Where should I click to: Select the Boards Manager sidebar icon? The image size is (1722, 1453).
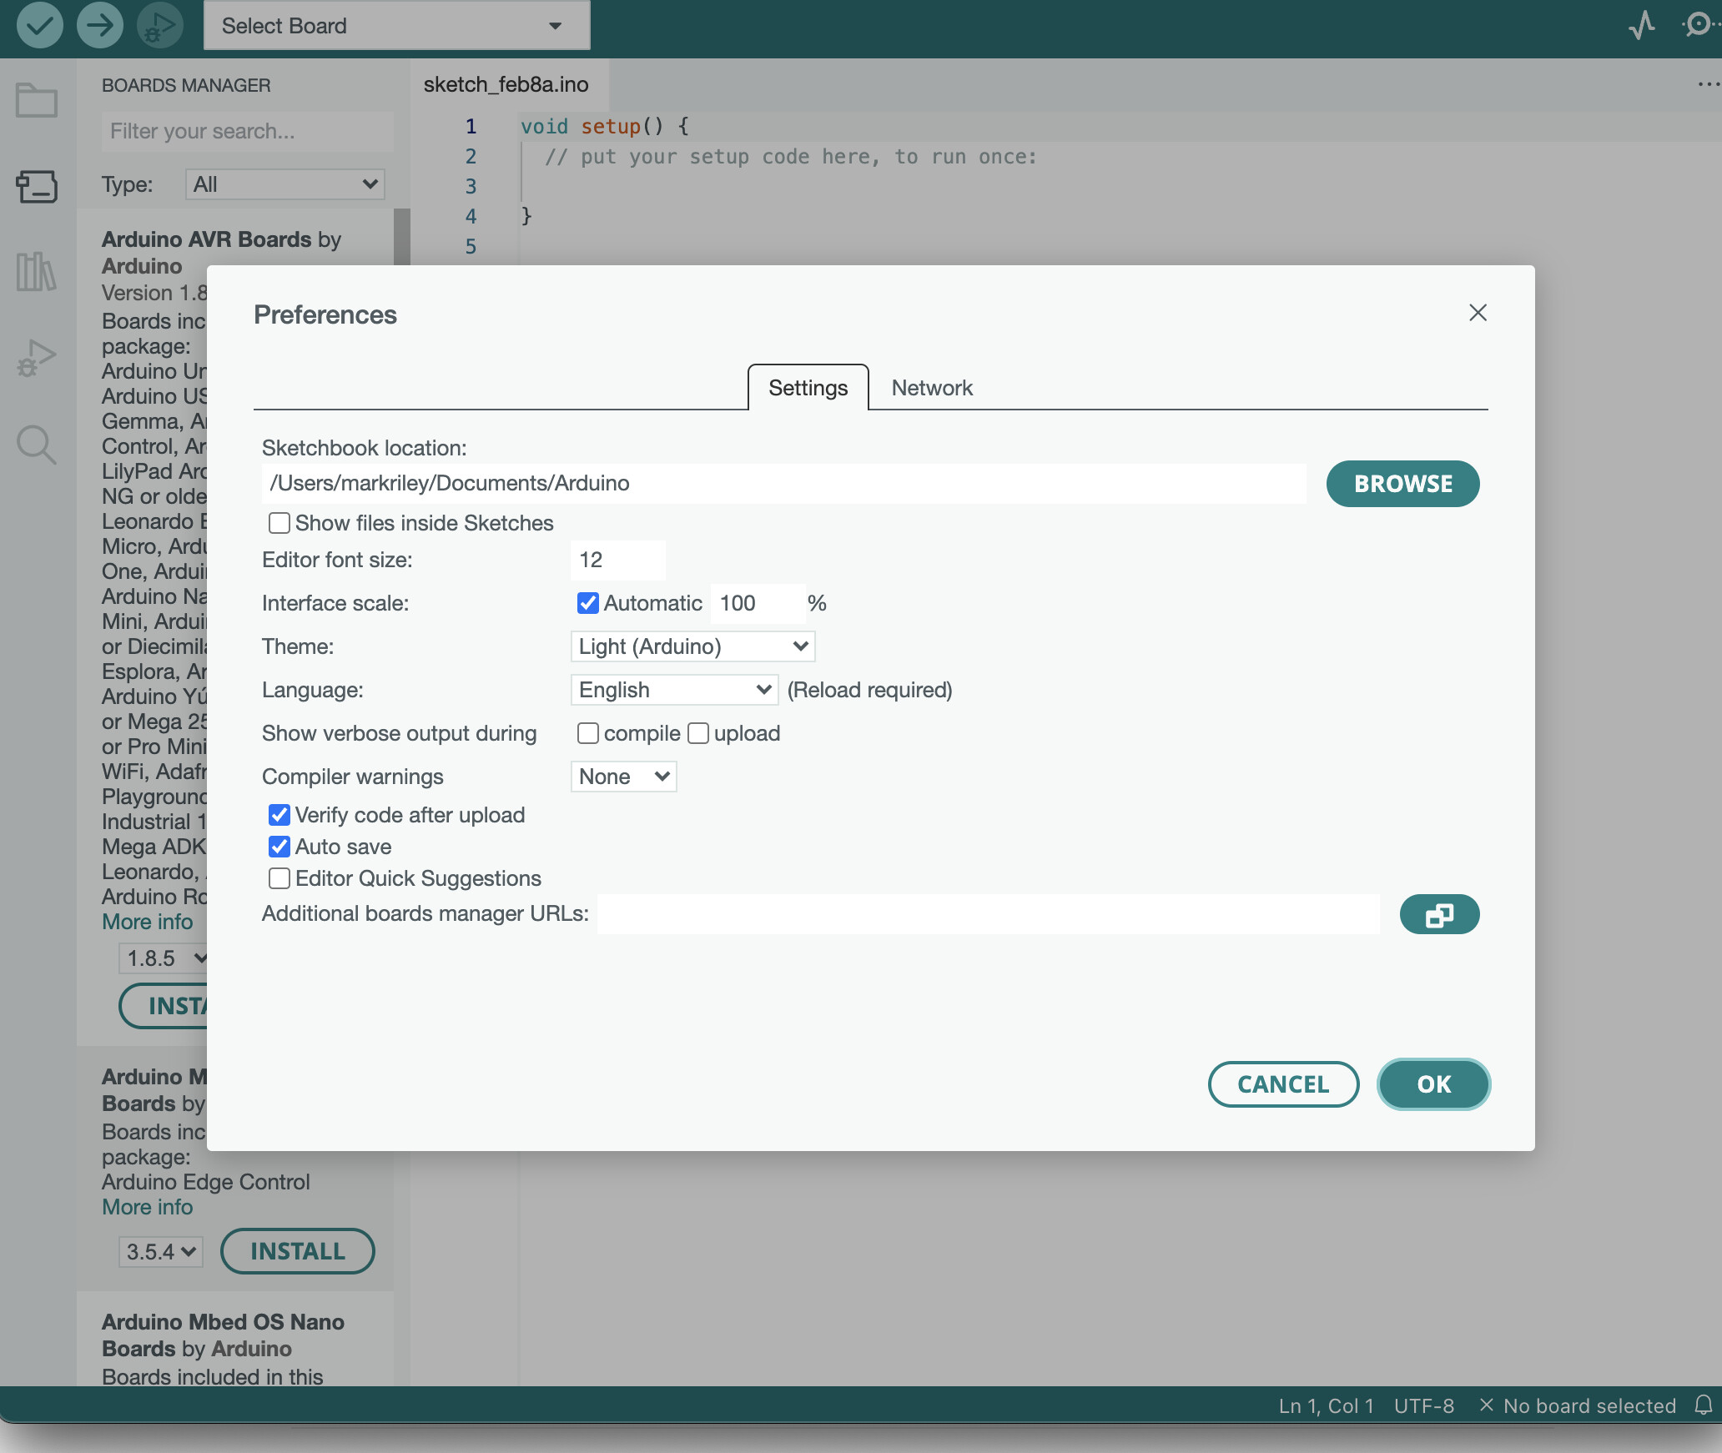37,187
